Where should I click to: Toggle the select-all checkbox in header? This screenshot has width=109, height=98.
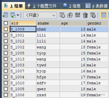pyautogui.click(x=6, y=23)
